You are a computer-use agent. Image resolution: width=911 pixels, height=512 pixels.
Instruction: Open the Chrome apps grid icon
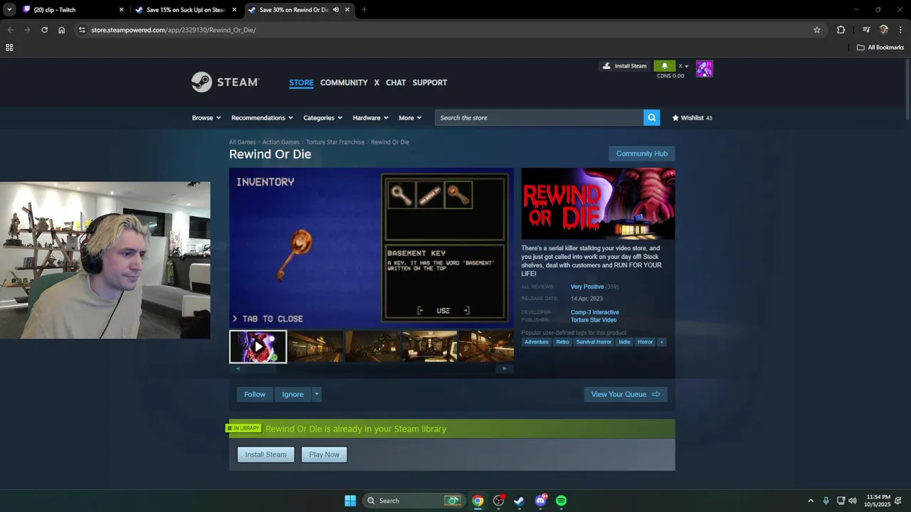pyautogui.click(x=9, y=48)
